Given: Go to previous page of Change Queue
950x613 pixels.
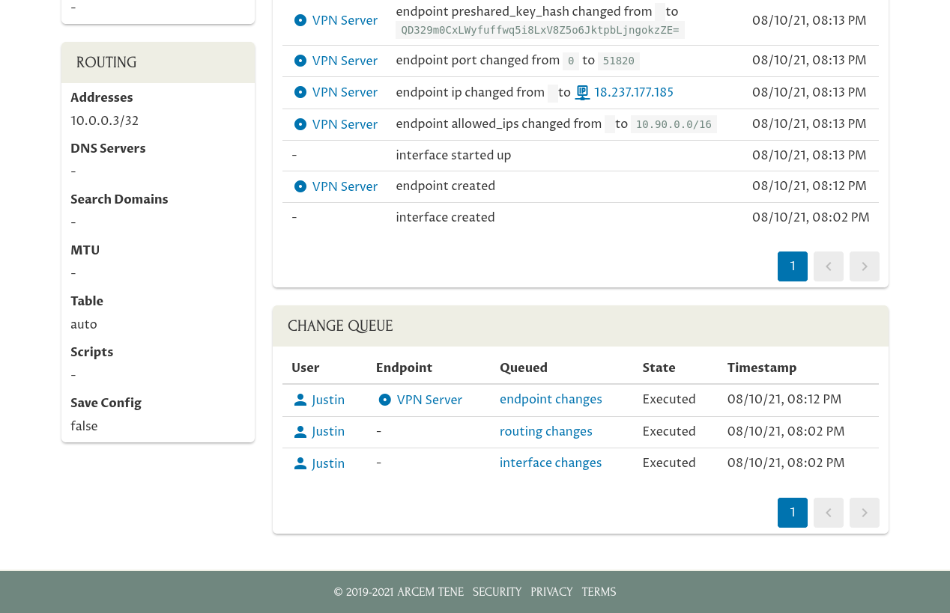Looking at the screenshot, I should [829, 513].
